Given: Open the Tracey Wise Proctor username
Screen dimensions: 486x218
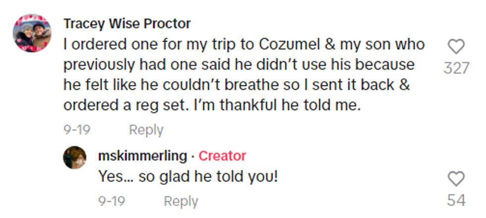Looking at the screenshot, I should coord(127,24).
